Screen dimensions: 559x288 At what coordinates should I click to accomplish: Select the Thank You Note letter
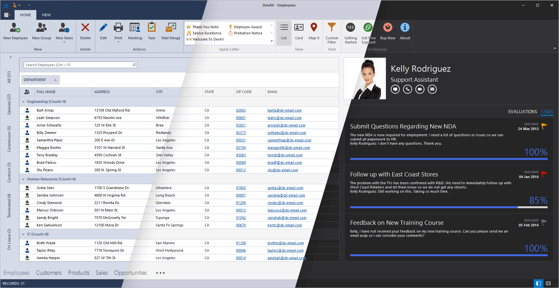203,27
